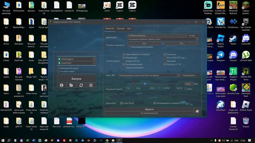Select the Epic Games Launcher icon
This screenshot has width=255, height=143.
[246, 24]
